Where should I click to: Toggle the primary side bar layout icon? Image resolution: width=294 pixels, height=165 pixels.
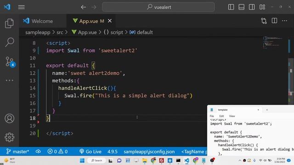(231, 7)
